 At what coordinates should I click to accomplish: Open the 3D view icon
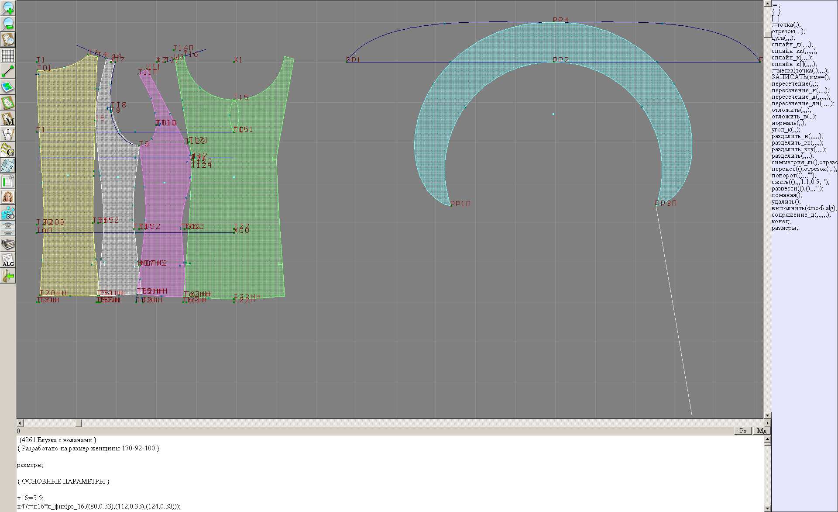pos(8,213)
